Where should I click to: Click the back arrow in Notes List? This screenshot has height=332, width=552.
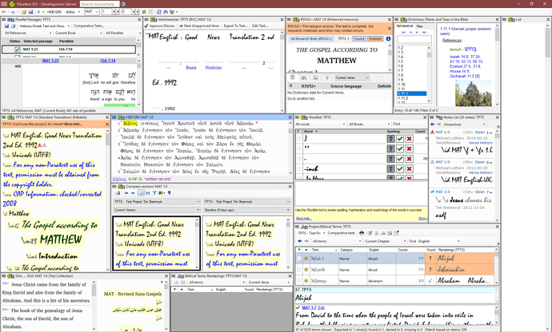pyautogui.click(x=432, y=125)
